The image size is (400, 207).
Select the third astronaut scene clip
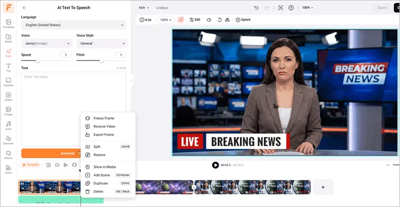point(253,187)
